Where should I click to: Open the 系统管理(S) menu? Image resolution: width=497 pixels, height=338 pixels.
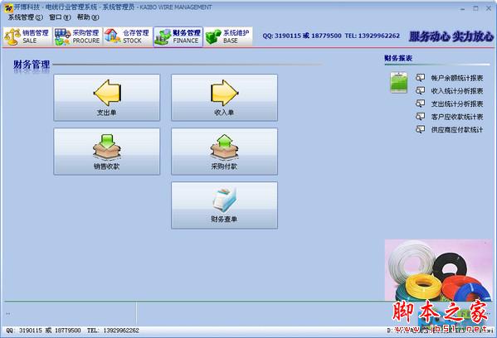[x=26, y=17]
